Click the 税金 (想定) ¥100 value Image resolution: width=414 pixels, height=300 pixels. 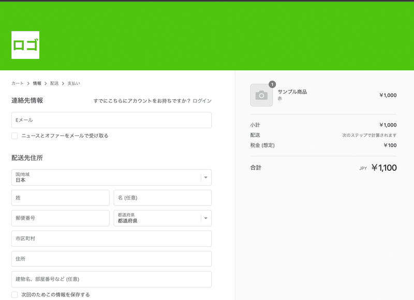point(390,145)
